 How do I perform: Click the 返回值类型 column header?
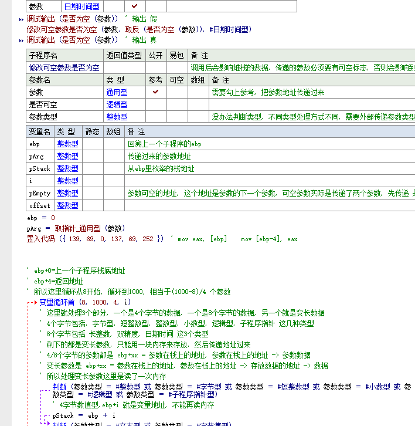coord(124,55)
